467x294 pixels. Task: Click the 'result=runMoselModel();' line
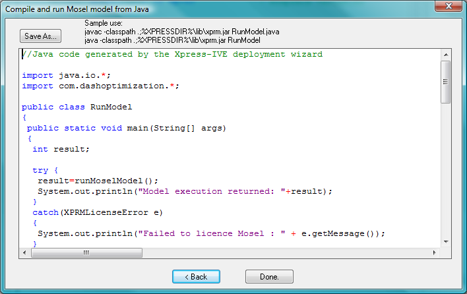98,181
